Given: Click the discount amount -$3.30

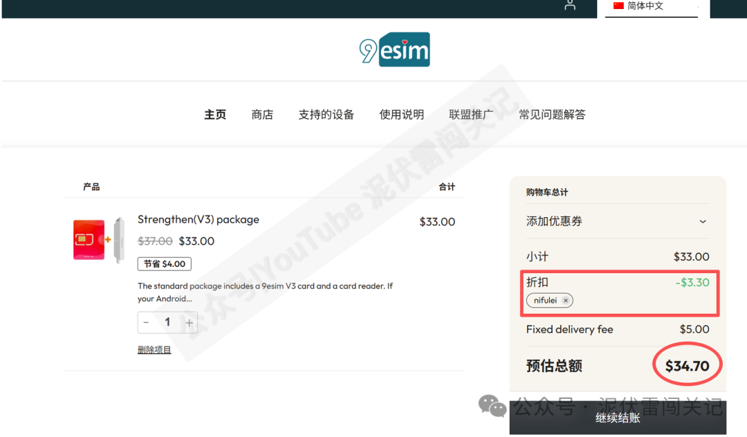Looking at the screenshot, I should pos(692,283).
